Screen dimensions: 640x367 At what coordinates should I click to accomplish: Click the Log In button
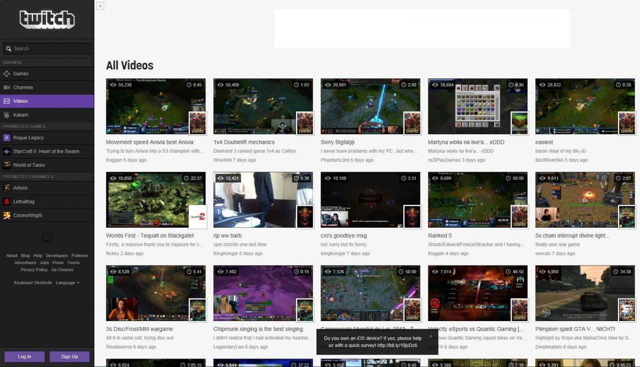click(x=24, y=357)
